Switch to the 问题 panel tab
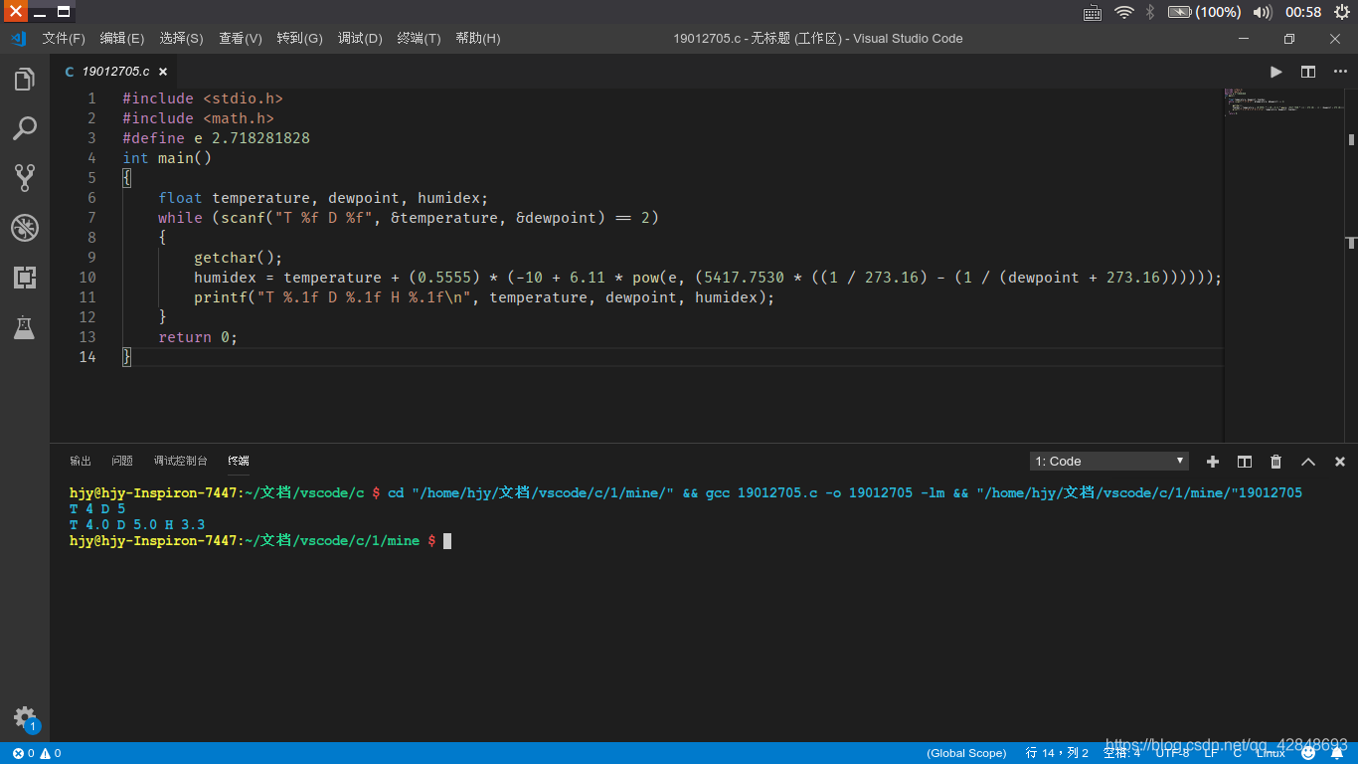1358x764 pixels. coord(121,461)
